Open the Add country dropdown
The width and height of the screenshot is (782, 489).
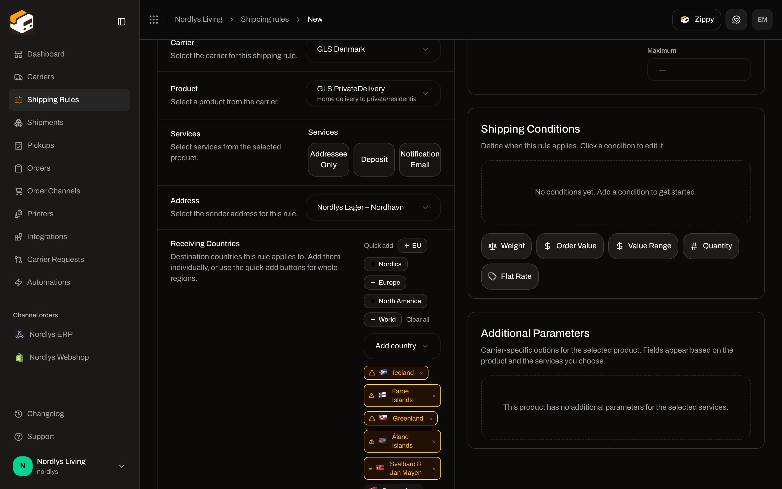click(402, 346)
